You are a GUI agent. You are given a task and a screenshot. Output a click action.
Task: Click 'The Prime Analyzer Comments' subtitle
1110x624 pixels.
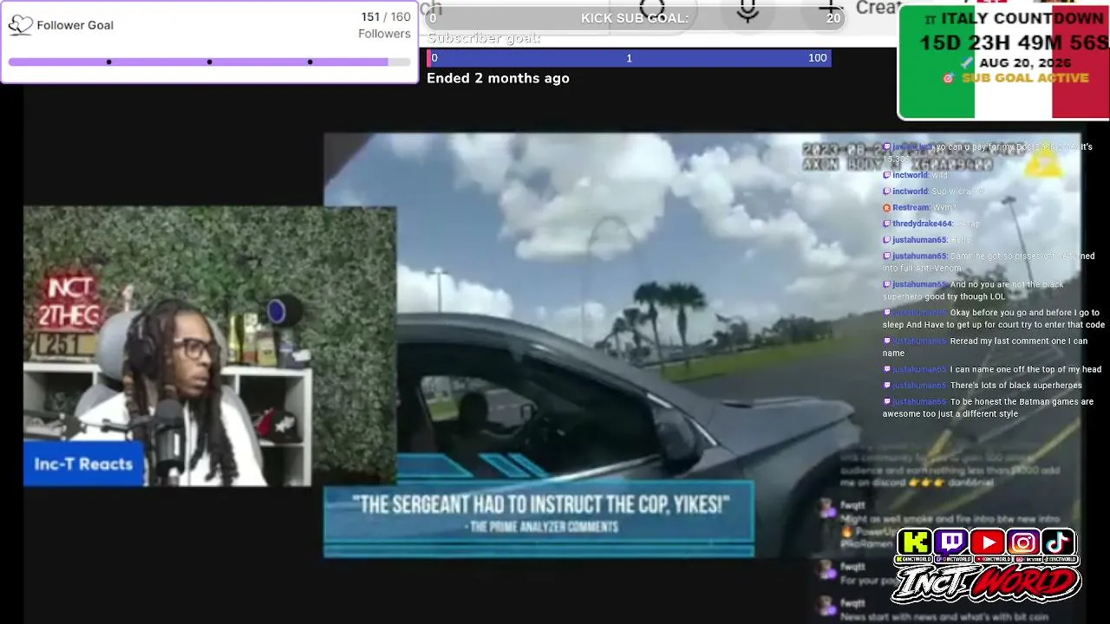tap(541, 526)
